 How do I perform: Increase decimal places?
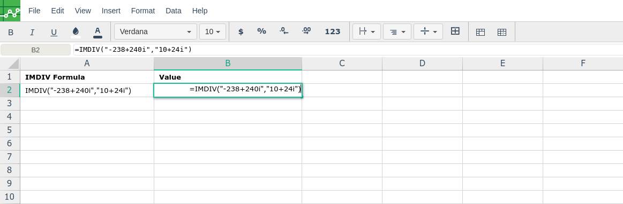306,32
